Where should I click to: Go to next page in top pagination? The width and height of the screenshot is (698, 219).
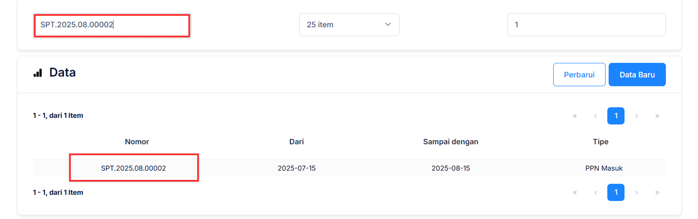click(636, 116)
